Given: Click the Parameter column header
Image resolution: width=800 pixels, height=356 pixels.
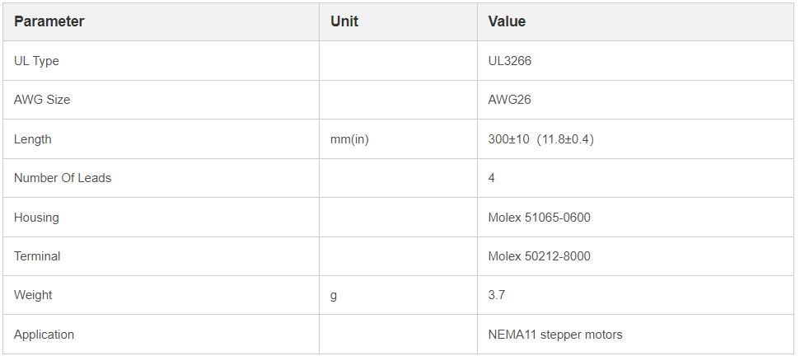Looking at the screenshot, I should [x=49, y=21].
